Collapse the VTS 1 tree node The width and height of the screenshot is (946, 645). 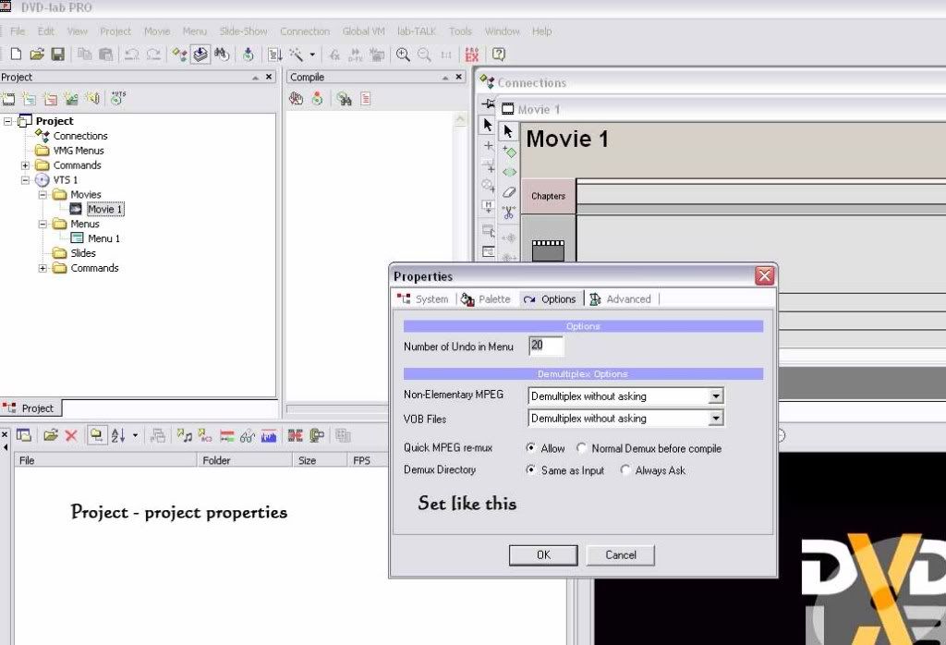coord(25,180)
